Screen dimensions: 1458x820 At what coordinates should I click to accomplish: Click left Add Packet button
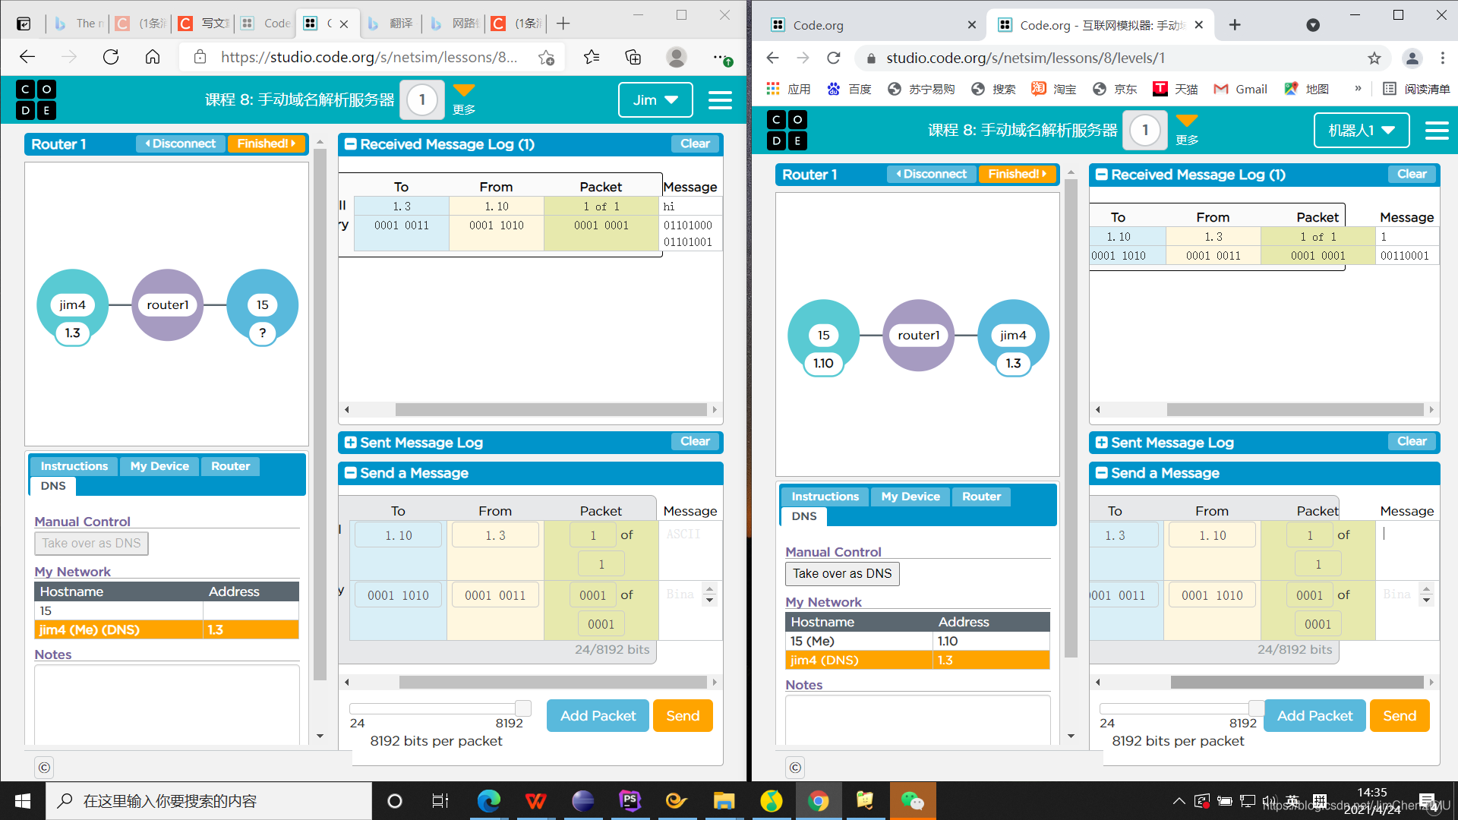point(598,715)
